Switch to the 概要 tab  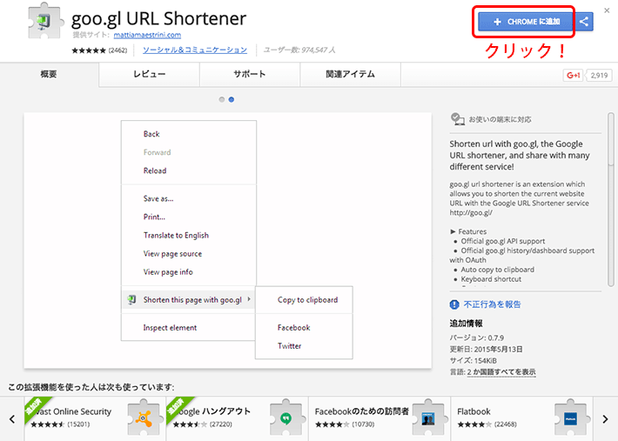click(x=49, y=74)
